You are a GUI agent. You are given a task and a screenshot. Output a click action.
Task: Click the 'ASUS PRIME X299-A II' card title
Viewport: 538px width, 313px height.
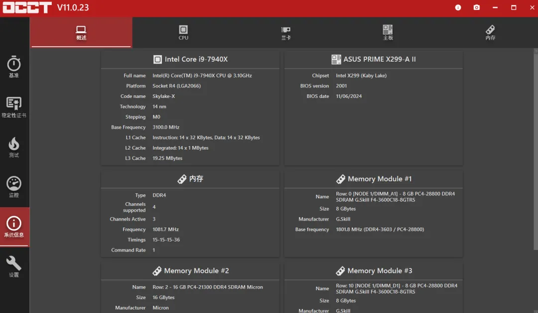click(x=380, y=59)
